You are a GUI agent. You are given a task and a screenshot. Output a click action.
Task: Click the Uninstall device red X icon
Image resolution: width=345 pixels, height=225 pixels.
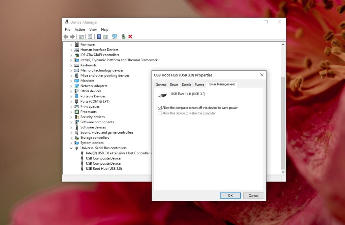pos(130,36)
